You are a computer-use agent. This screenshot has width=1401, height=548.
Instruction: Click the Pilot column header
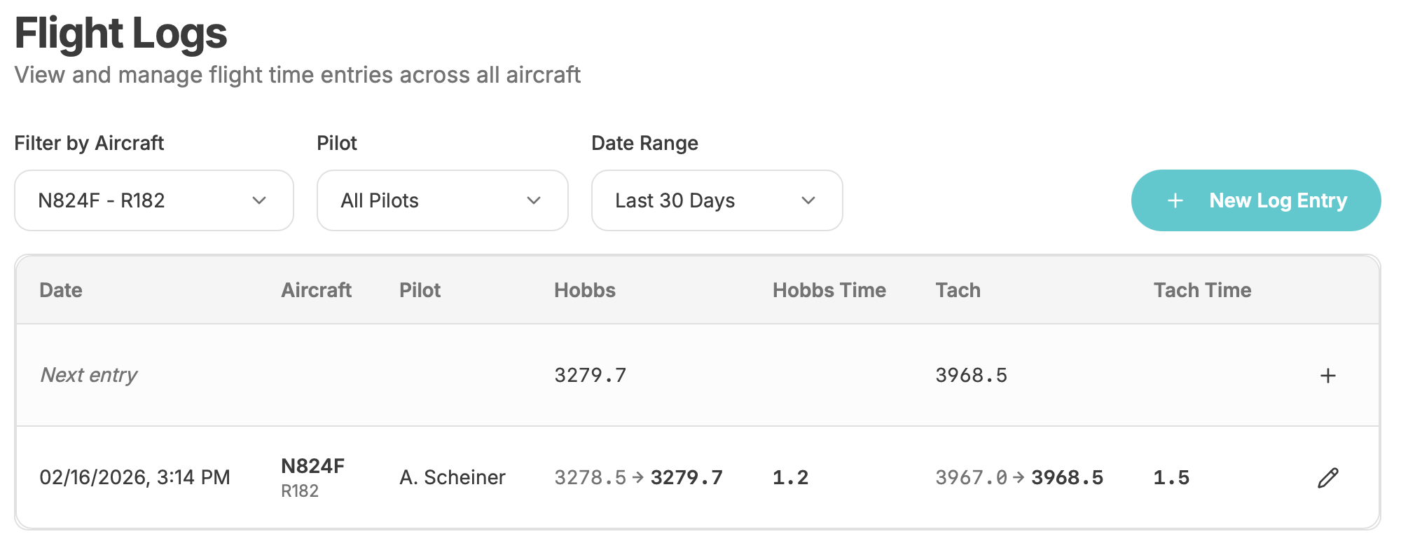coord(420,290)
